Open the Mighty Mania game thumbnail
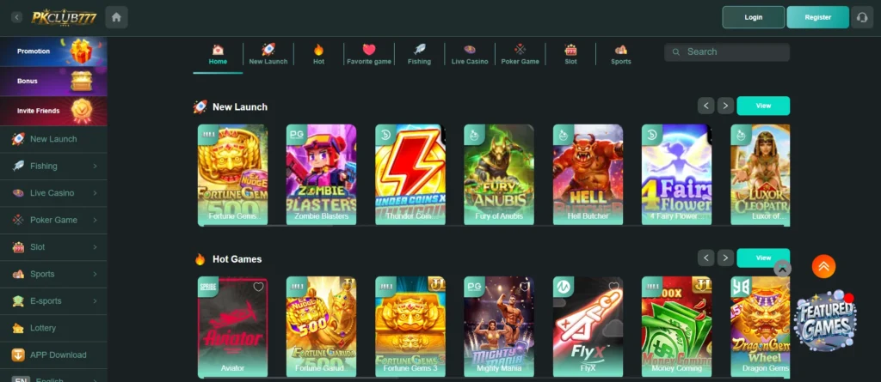The image size is (881, 382). tap(499, 327)
